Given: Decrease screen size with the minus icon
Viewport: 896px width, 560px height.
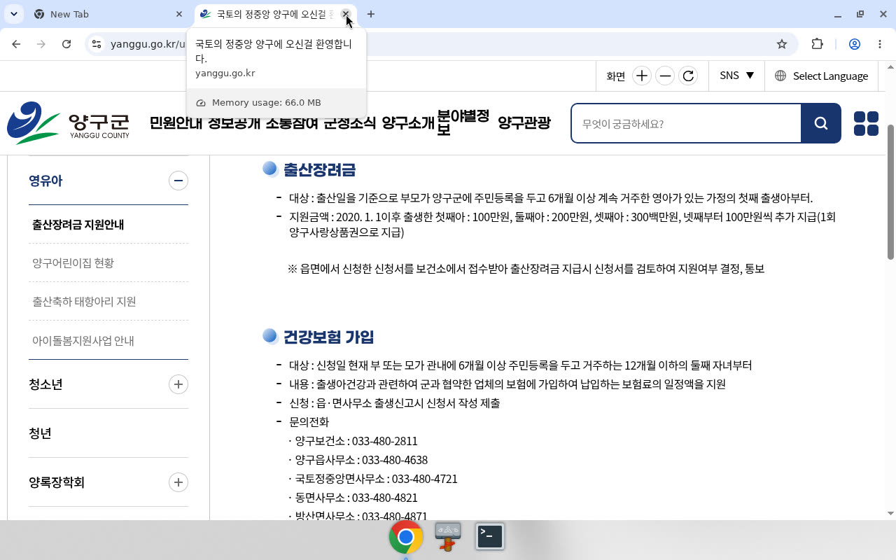Looking at the screenshot, I should pyautogui.click(x=665, y=76).
